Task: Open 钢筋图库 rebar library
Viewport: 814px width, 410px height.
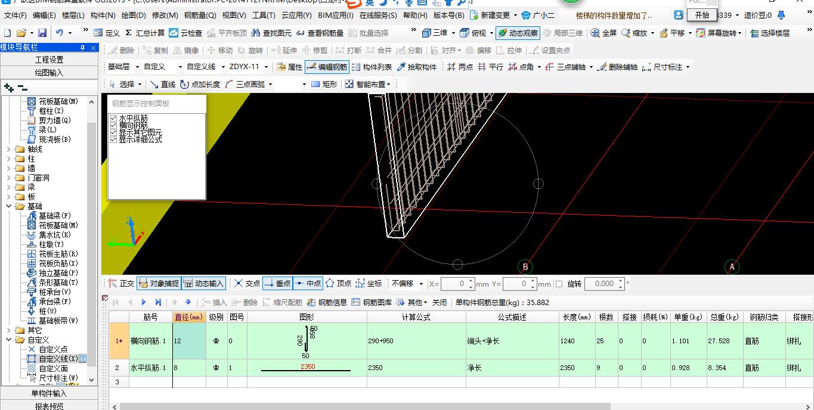Action: (372, 302)
